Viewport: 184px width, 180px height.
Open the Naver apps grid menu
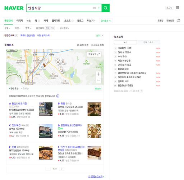pos(178,8)
